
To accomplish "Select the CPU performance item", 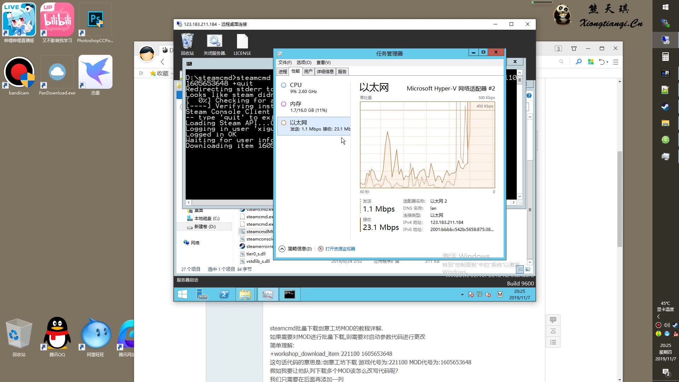I will tap(314, 88).
